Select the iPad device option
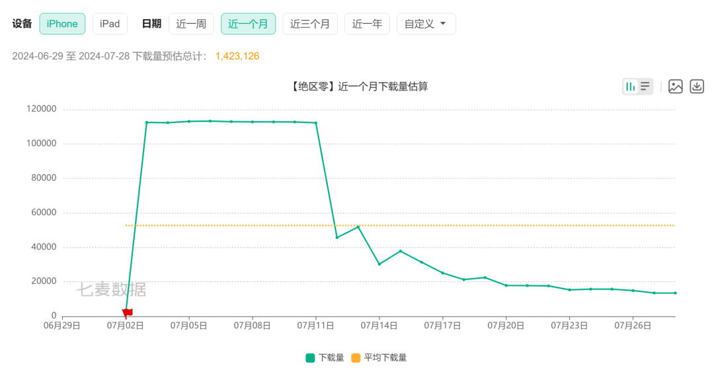This screenshot has width=714, height=376. click(x=110, y=24)
